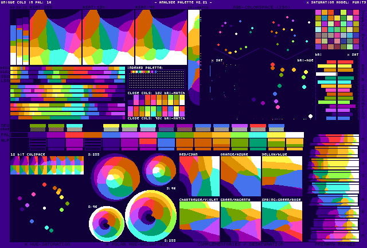Select the Green/Magenta color diagram
The height and width of the screenshot is (248, 367).
point(240,221)
